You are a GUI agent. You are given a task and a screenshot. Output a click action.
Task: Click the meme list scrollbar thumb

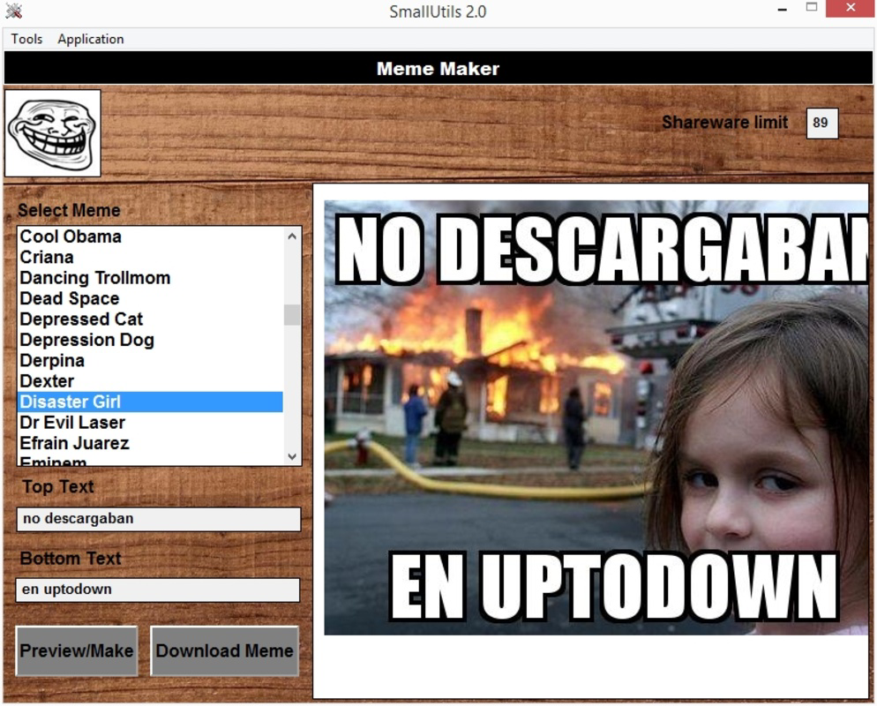(292, 315)
